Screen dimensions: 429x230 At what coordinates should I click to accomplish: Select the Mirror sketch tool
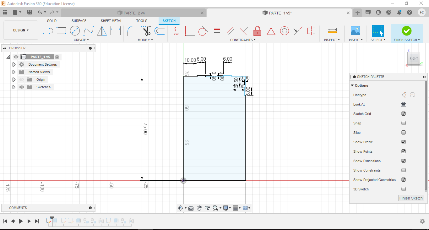[102, 31]
